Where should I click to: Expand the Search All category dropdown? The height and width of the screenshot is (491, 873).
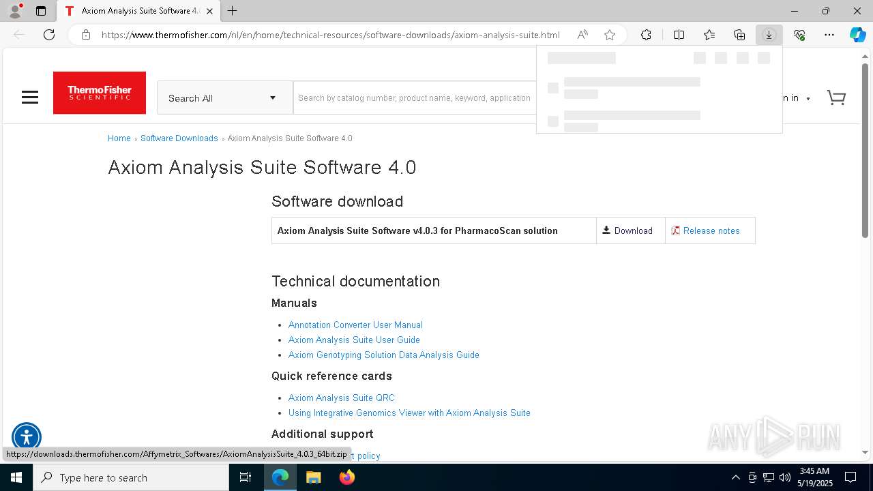pyautogui.click(x=225, y=98)
